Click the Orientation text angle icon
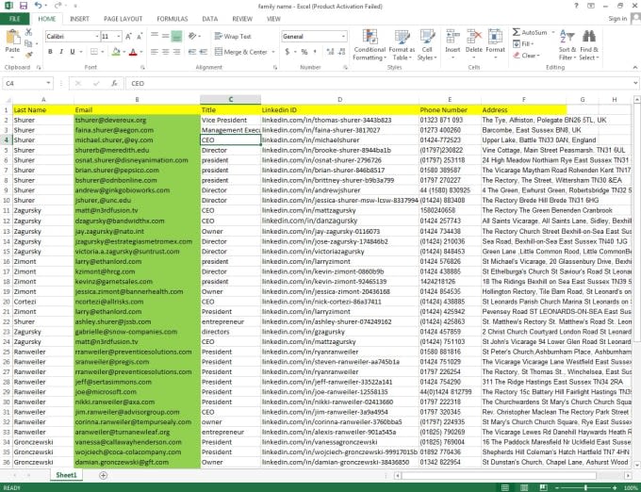The image size is (641, 492). pyautogui.click(x=192, y=37)
